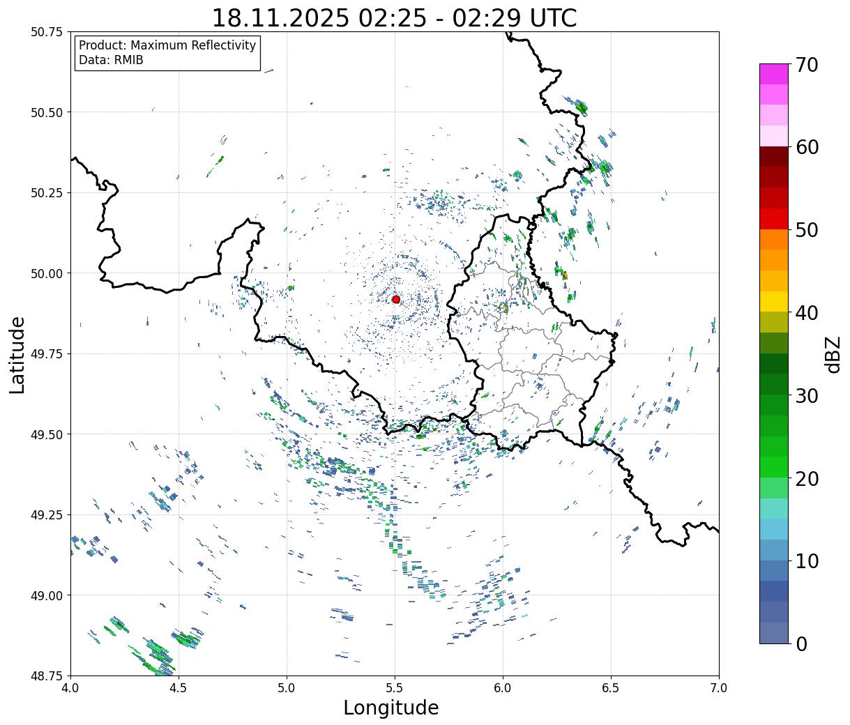Click the 5.0 longitude tick label
The height and width of the screenshot is (725, 850).
click(x=287, y=688)
